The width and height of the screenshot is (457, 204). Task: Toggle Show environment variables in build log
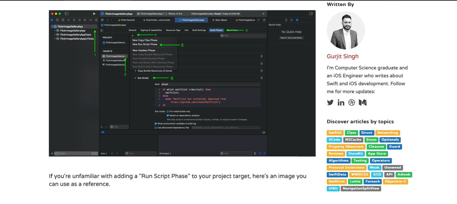coord(156,123)
